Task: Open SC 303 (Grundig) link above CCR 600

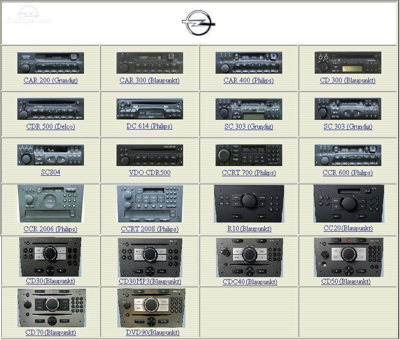Action: 348,127
